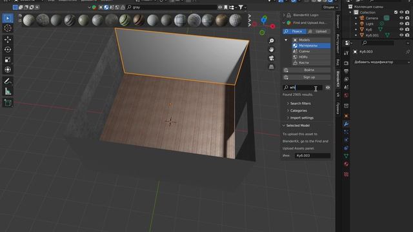Select the Add Cube tool

click(x=8, y=102)
